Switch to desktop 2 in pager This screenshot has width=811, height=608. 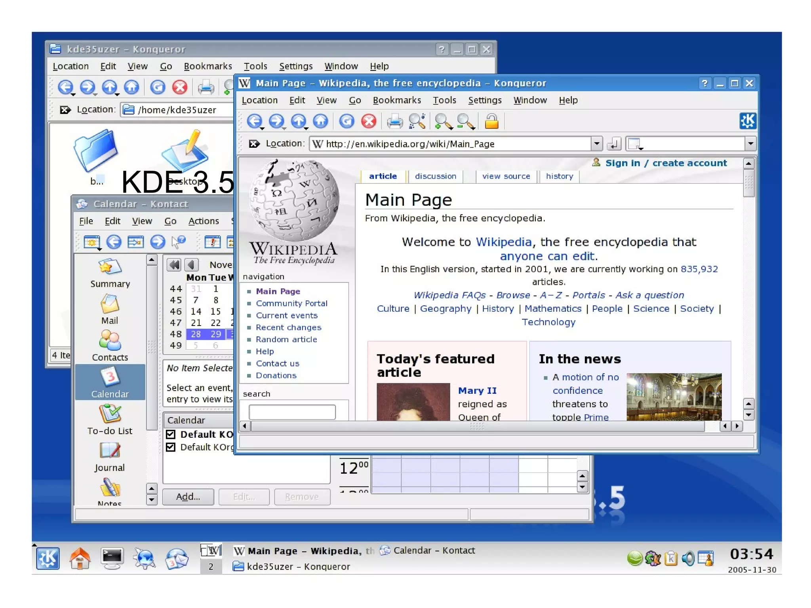click(x=211, y=566)
